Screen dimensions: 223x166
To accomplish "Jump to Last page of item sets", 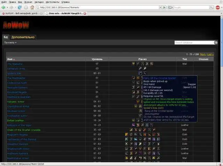I will pos(210,54).
